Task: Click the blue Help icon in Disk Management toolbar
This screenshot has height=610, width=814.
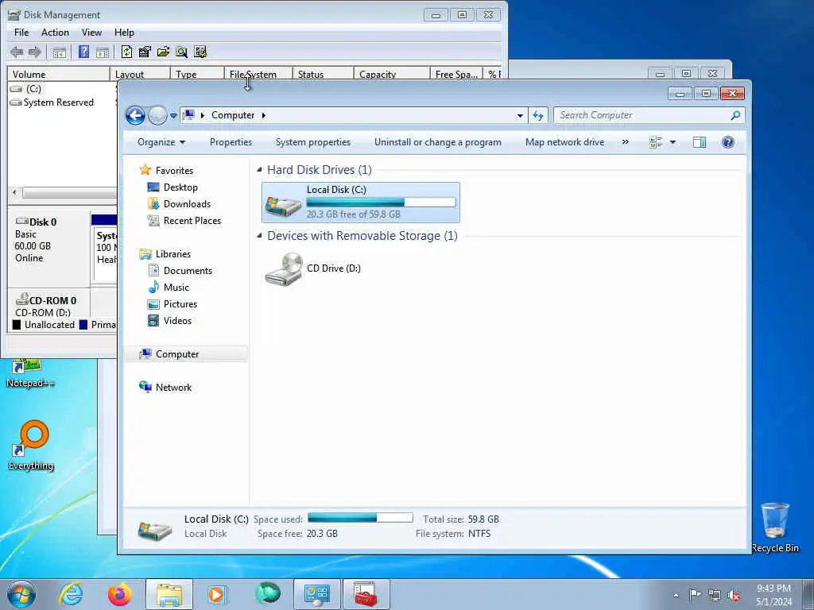Action: [x=83, y=52]
